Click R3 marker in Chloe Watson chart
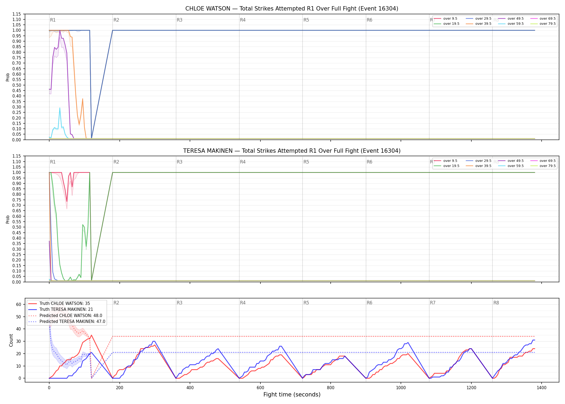The image size is (565, 404). [x=179, y=20]
